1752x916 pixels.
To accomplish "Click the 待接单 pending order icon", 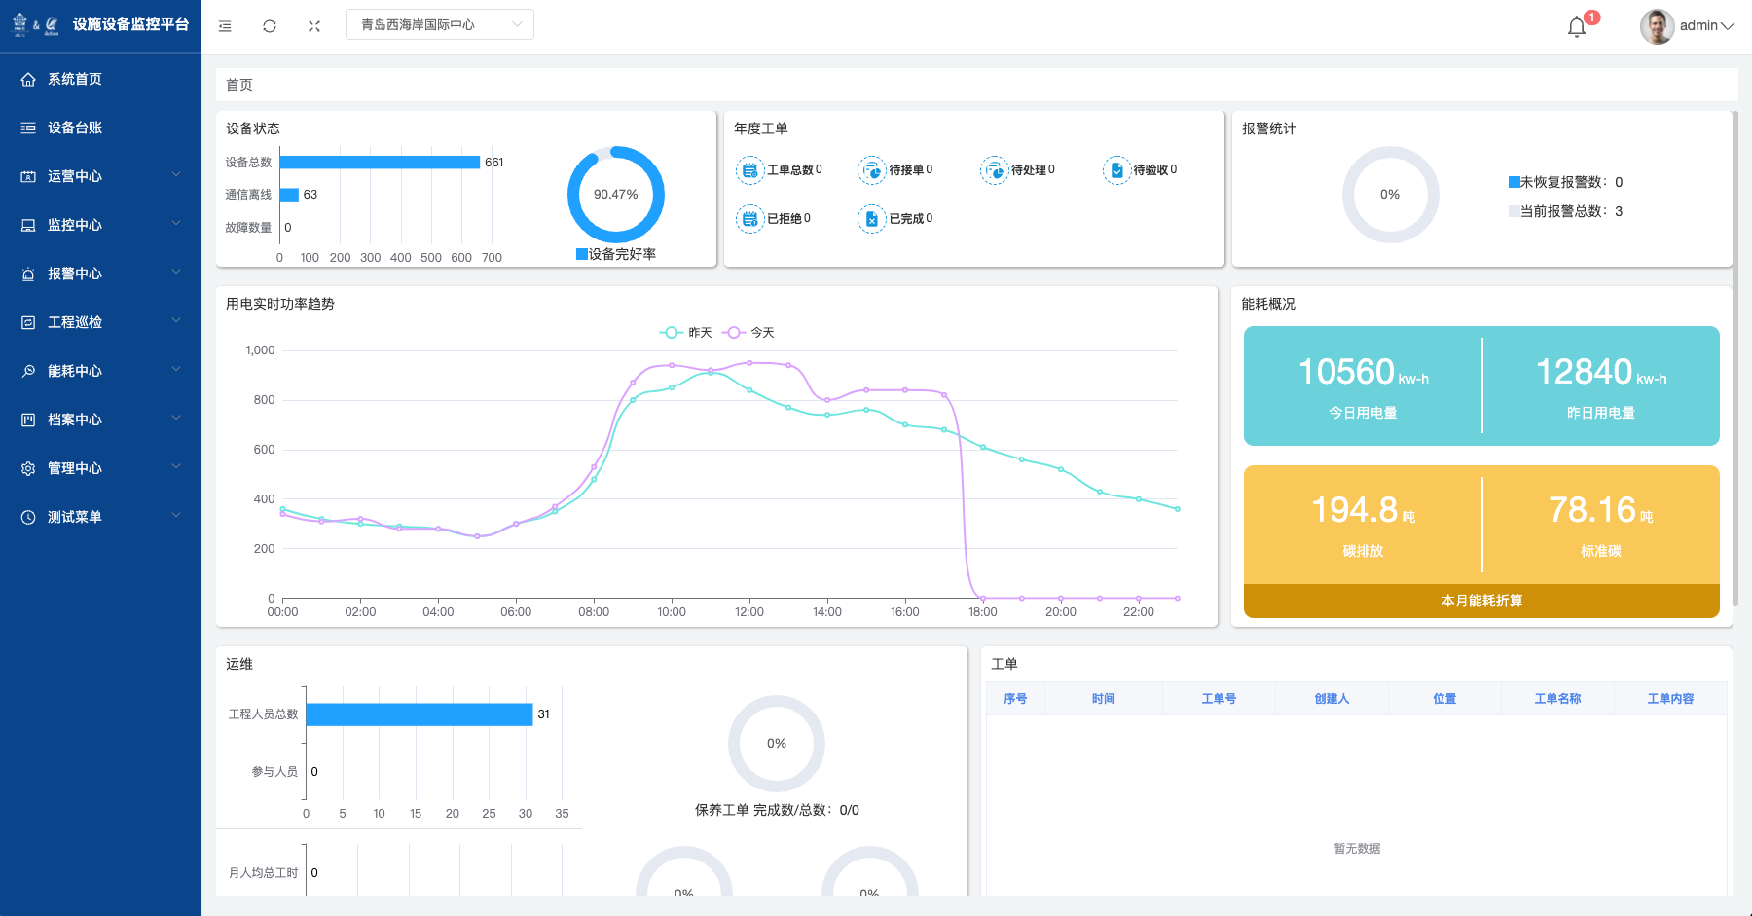I will pyautogui.click(x=871, y=170).
